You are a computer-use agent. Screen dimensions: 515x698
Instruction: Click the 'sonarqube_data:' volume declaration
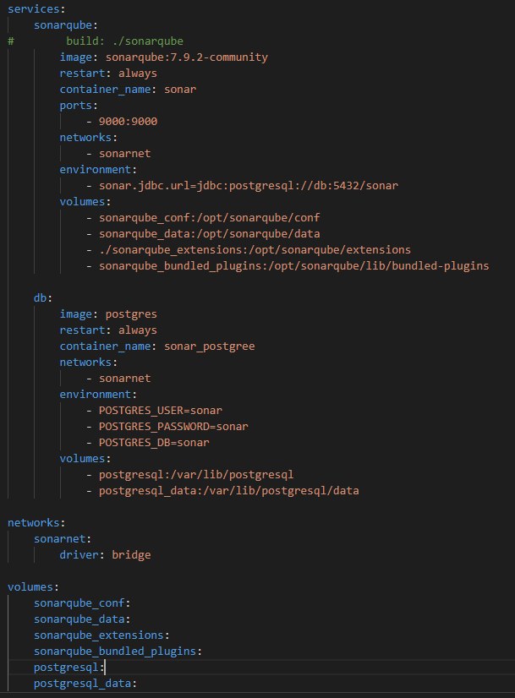(x=82, y=619)
